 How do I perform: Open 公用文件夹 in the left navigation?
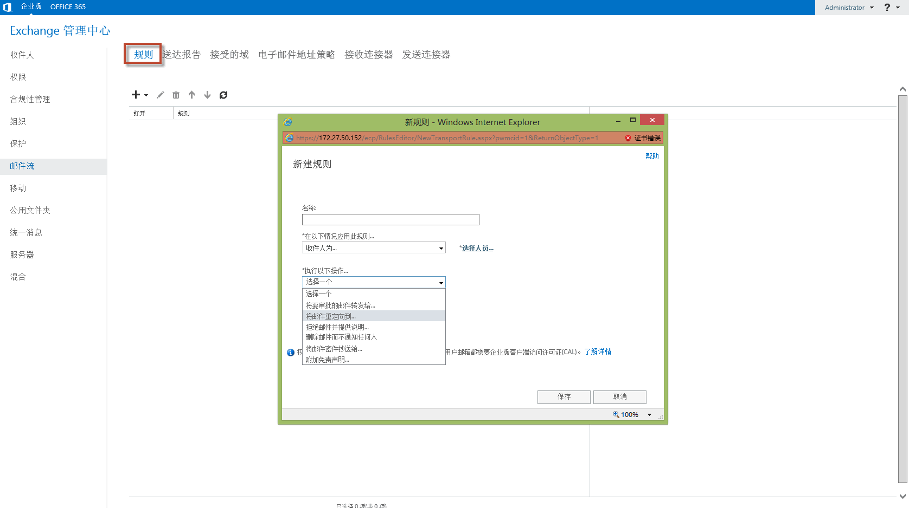tap(30, 210)
